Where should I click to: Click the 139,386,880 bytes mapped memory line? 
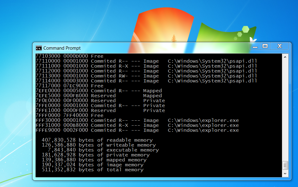94,160
